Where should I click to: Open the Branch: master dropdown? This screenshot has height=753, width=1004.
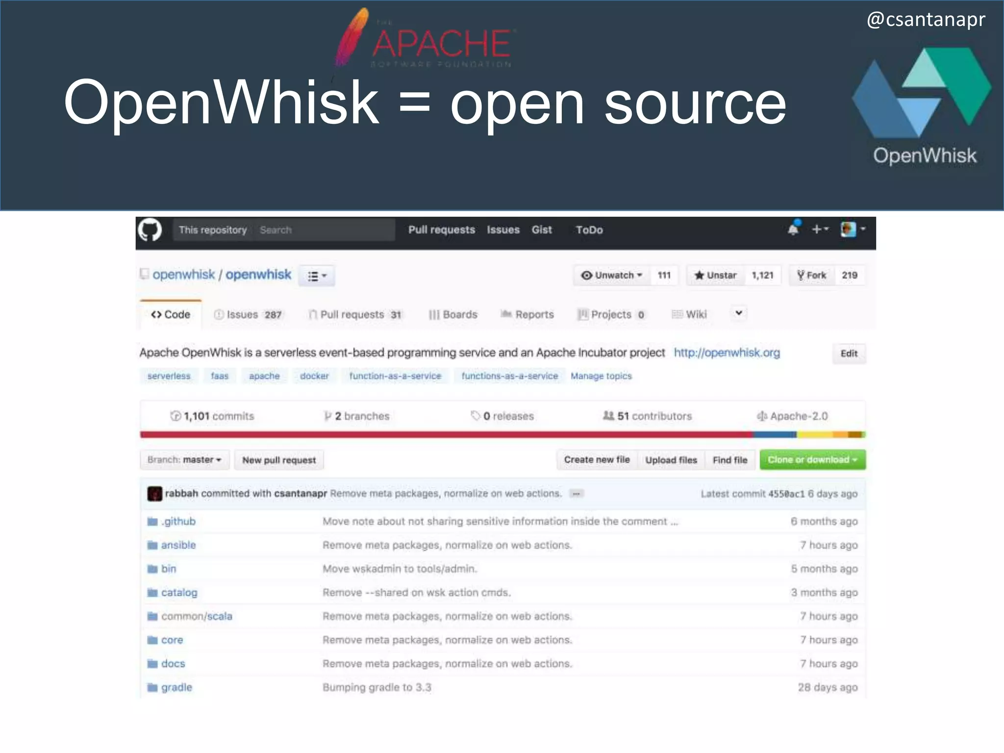tap(184, 460)
